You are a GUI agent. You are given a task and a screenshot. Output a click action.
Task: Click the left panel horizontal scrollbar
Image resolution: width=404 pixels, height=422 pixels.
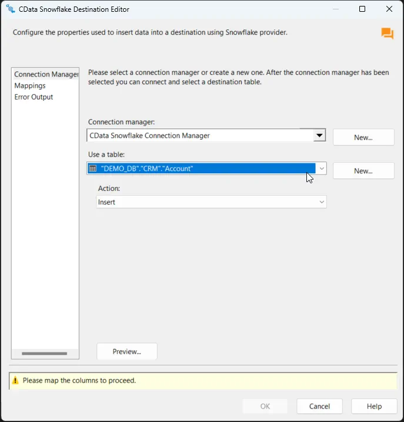click(x=45, y=353)
